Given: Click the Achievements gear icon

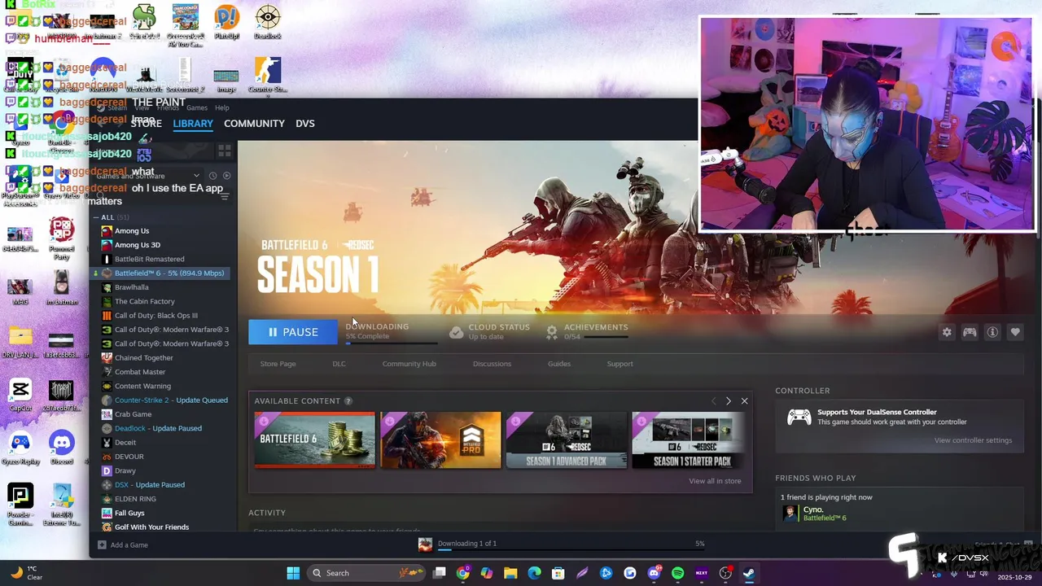Looking at the screenshot, I should coord(552,332).
